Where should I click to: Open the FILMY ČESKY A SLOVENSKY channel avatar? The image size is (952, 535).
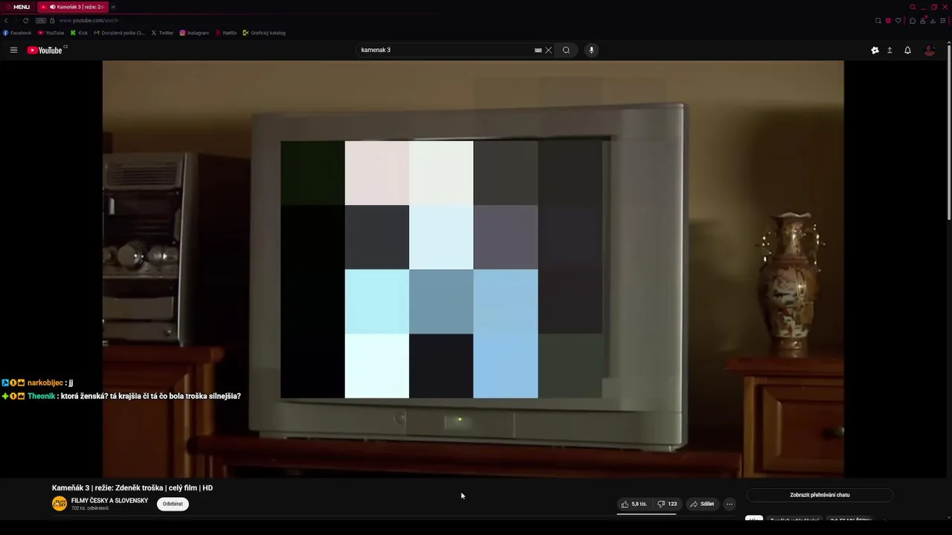(x=59, y=504)
